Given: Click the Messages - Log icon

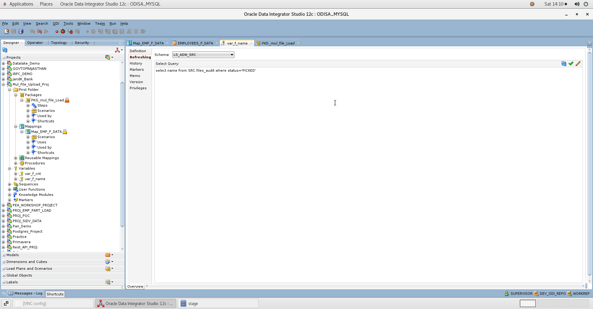Looking at the screenshot, I should coord(11,293).
